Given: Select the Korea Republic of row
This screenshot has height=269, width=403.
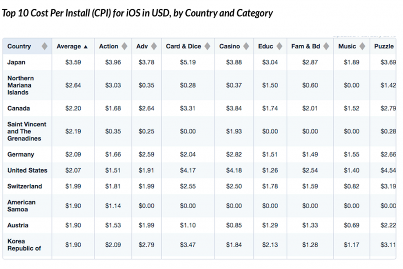Looking at the screenshot, I should pos(200,245).
